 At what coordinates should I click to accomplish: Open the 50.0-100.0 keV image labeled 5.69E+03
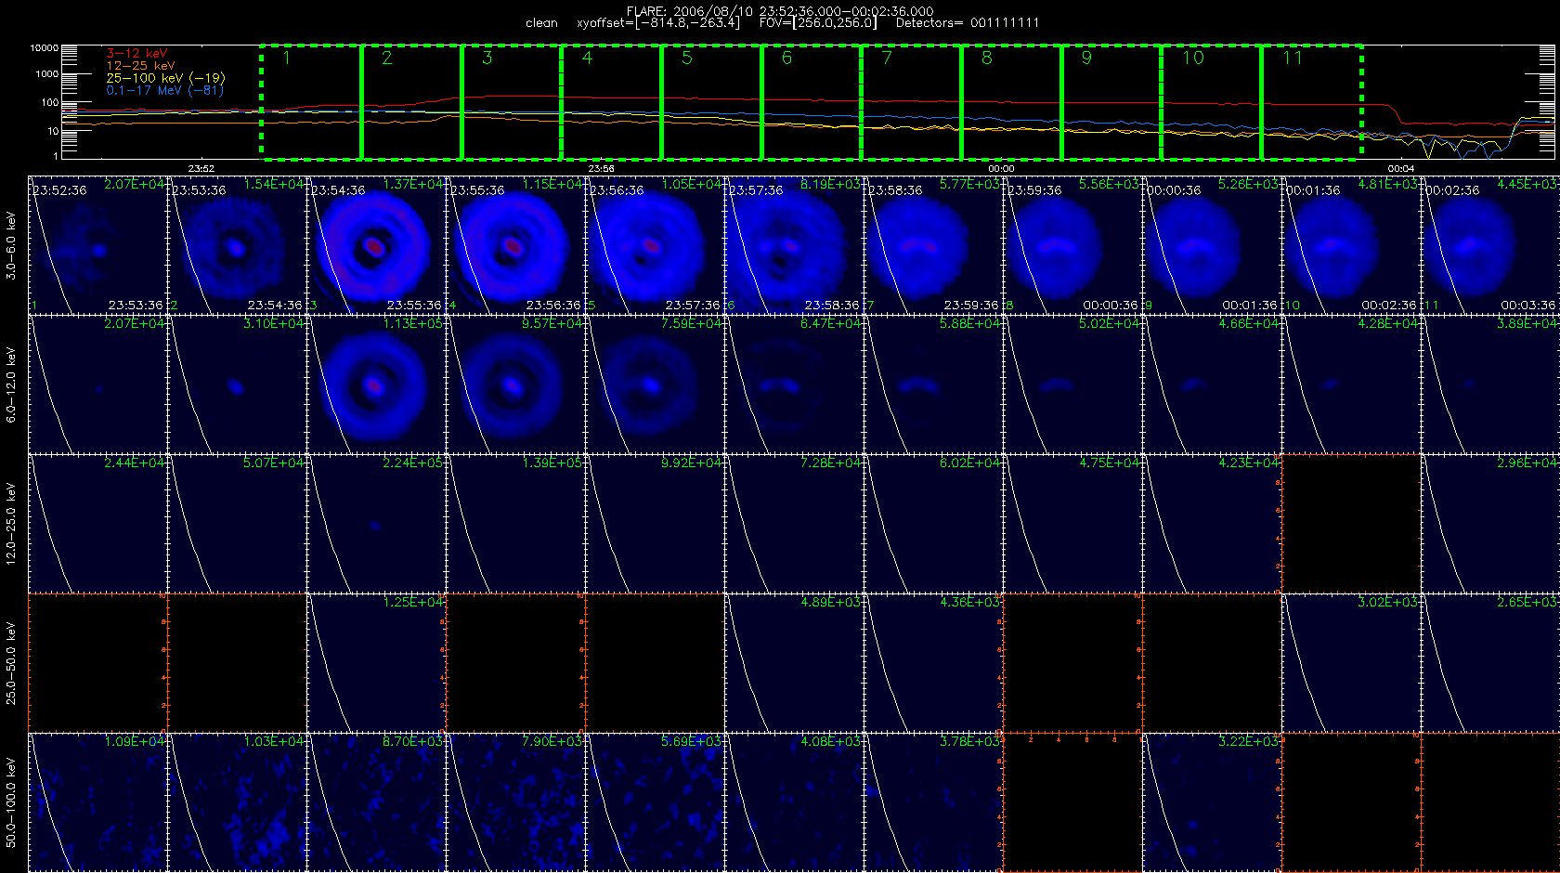pyautogui.click(x=656, y=802)
